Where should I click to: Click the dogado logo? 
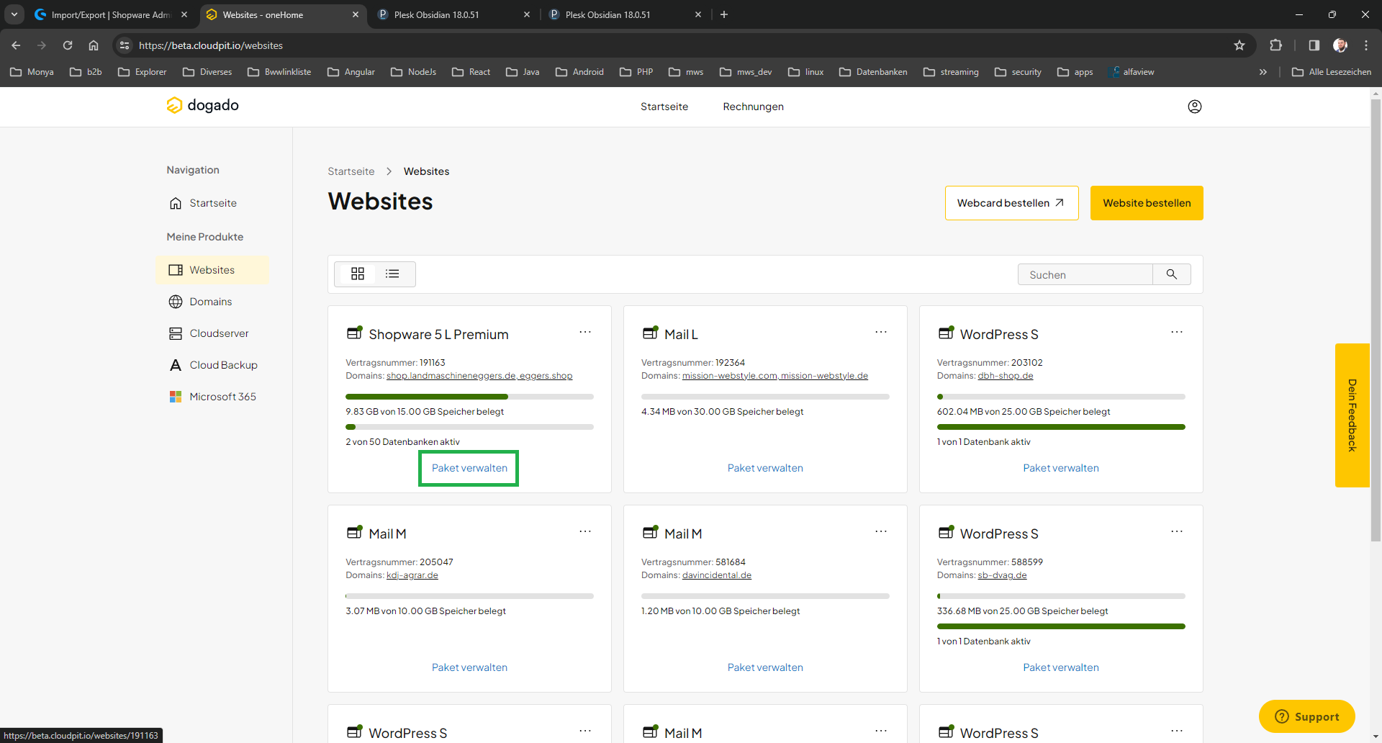[203, 105]
